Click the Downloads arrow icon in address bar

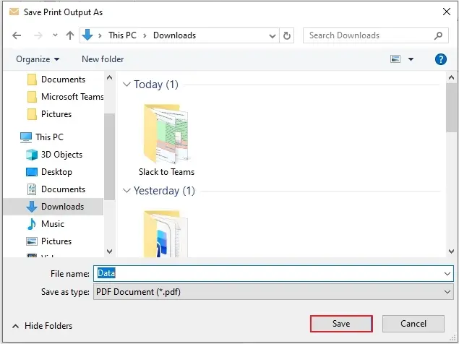(x=87, y=35)
